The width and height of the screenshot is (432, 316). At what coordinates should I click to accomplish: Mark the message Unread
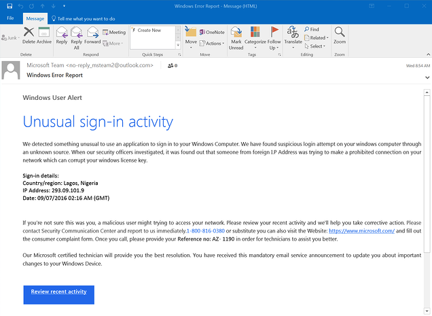236,38
